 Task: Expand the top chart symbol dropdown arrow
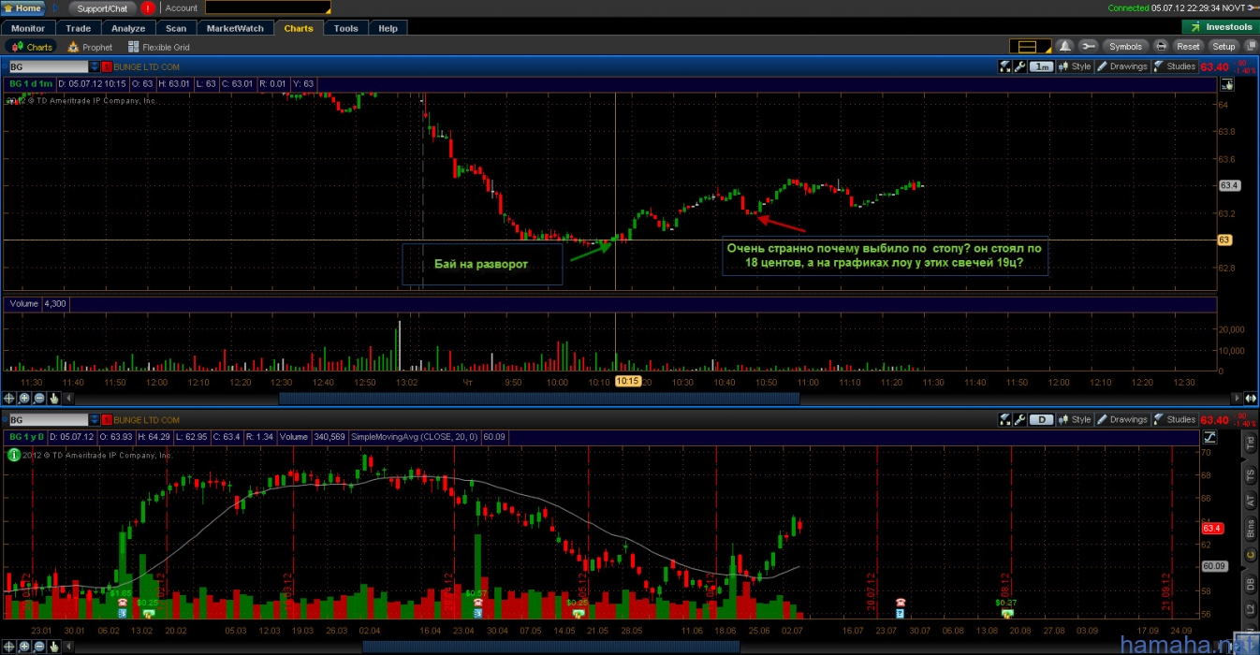[95, 66]
